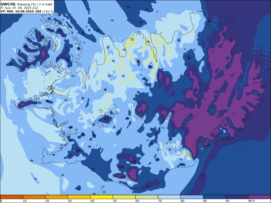Click the "(+61 h)" forecast offset text

[48, 11]
